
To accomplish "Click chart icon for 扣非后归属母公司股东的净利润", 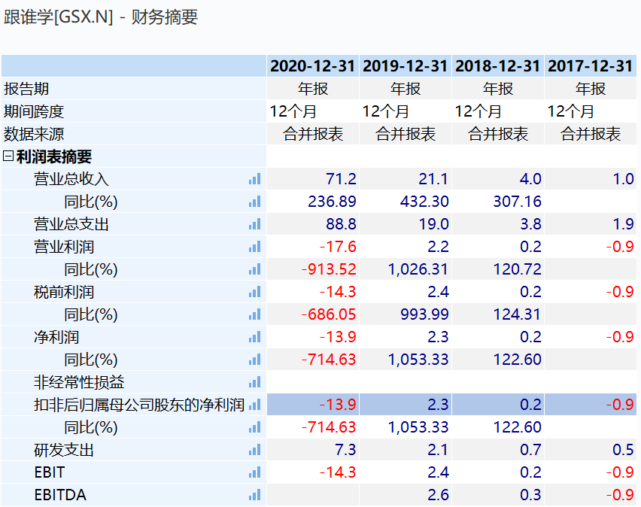I will click(x=254, y=405).
